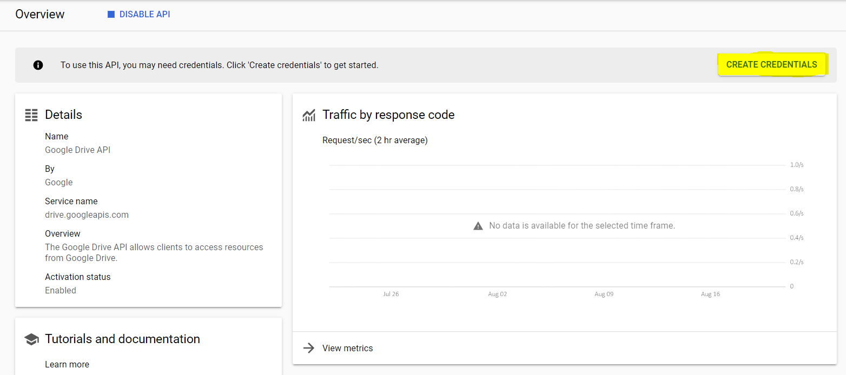
Task: Click the Request/sec chart subtitle
Action: pyautogui.click(x=375, y=140)
